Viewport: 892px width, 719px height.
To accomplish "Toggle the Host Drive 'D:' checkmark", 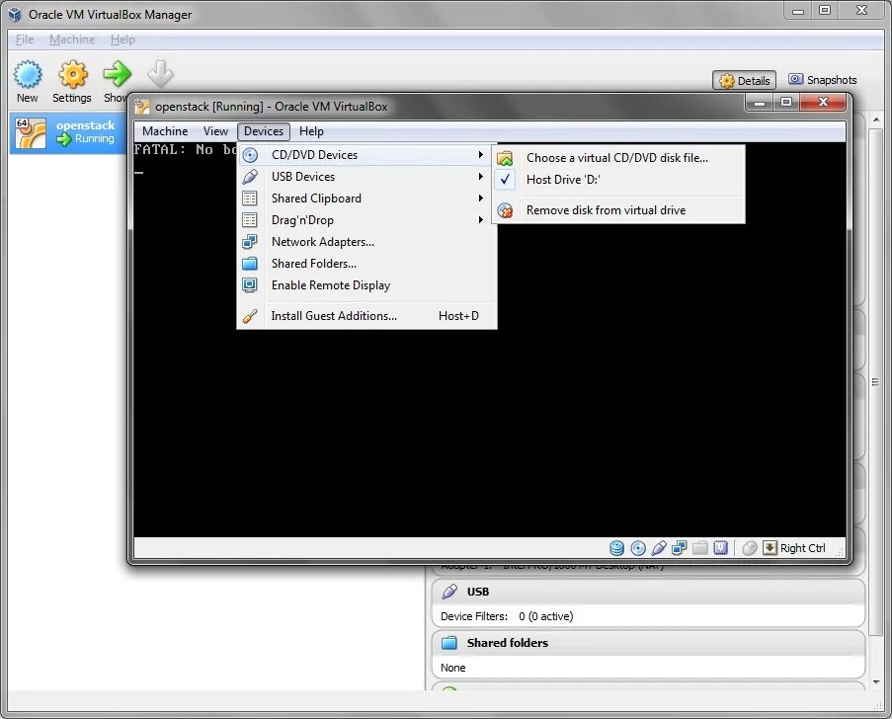I will tap(505, 179).
